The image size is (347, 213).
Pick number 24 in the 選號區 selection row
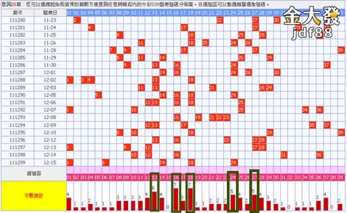pos(233,177)
